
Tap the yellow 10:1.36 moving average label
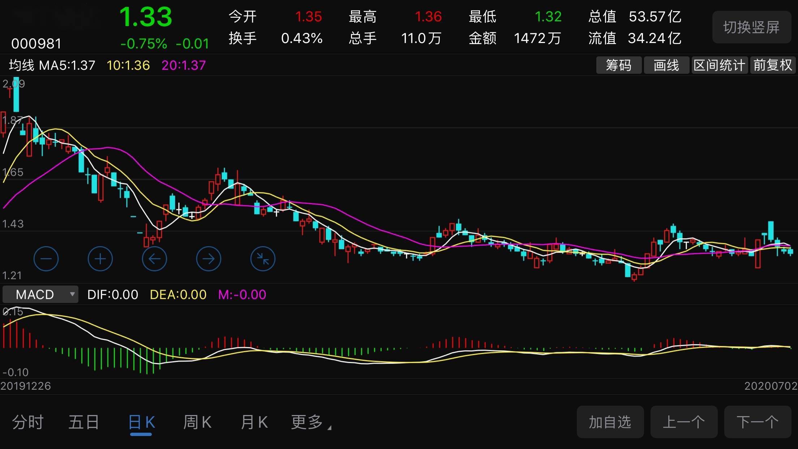(128, 65)
